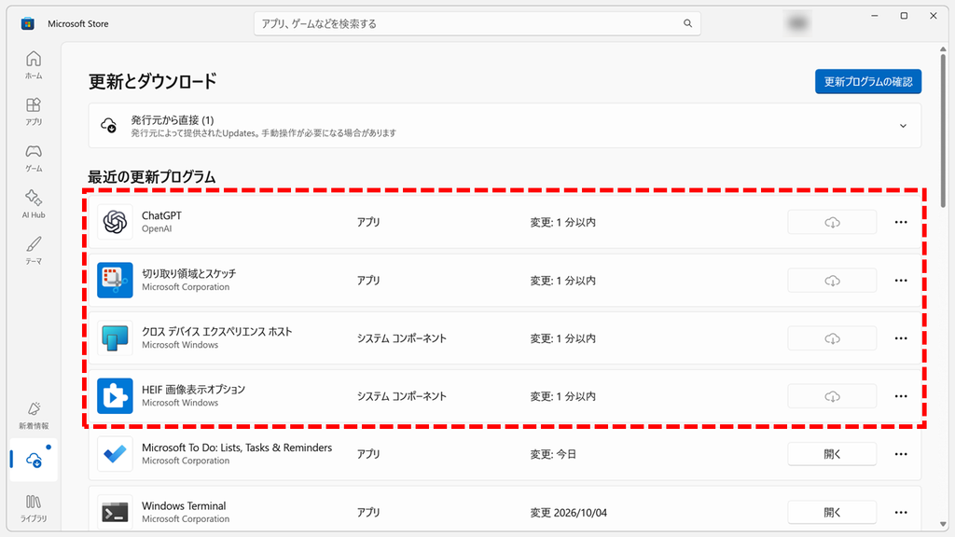Screen dimensions: 955x537
Task: Click the search magnifier icon
Action: coord(687,23)
